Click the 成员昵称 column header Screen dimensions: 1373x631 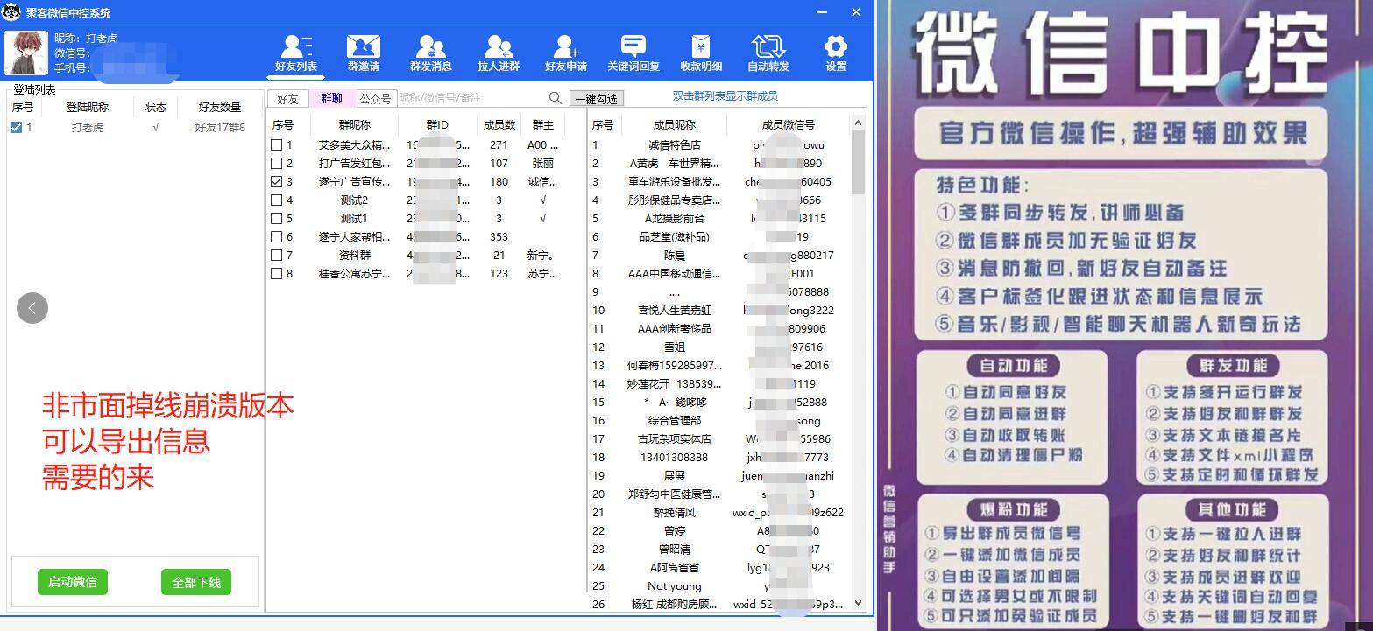click(675, 125)
